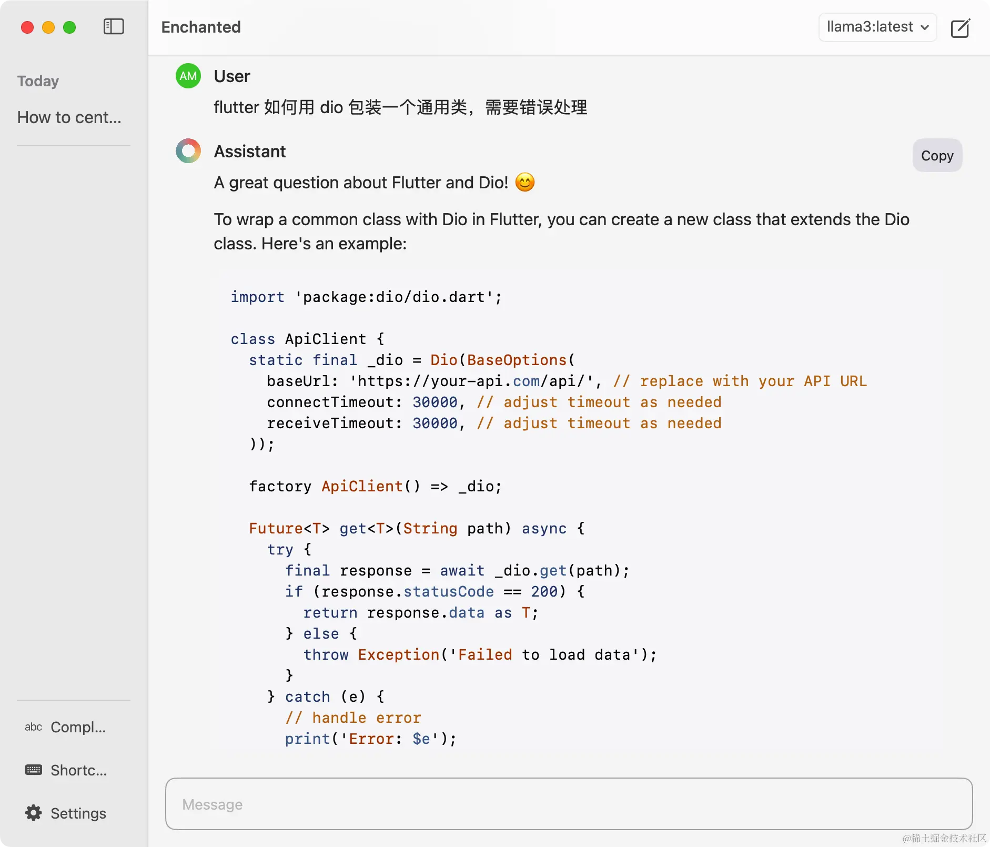
Task: Start a new chat with compose icon
Action: click(x=961, y=28)
